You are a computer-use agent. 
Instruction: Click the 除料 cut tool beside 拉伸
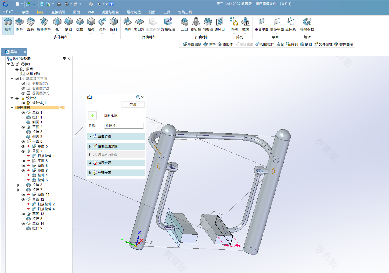[19, 24]
